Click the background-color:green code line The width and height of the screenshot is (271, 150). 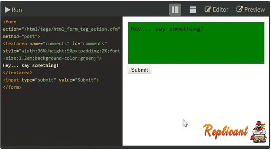(x=52, y=58)
